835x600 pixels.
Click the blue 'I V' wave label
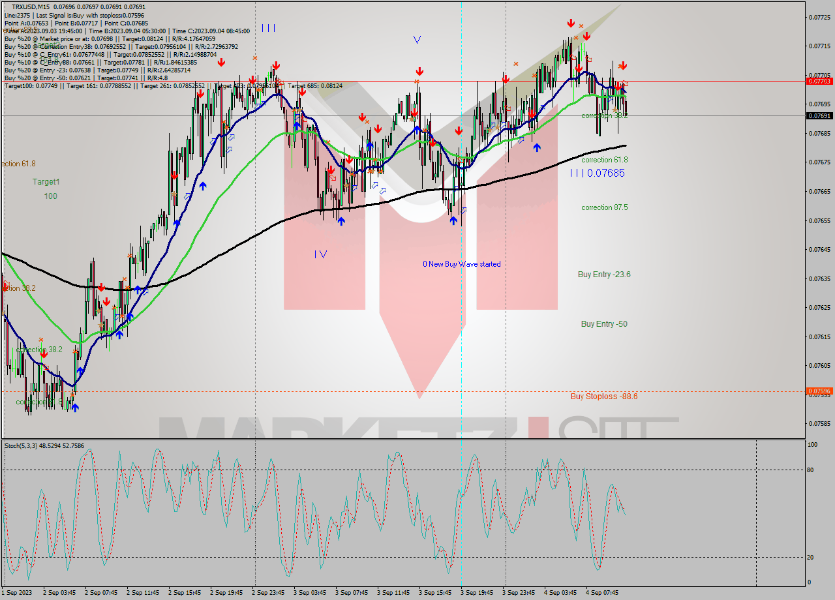tap(320, 254)
